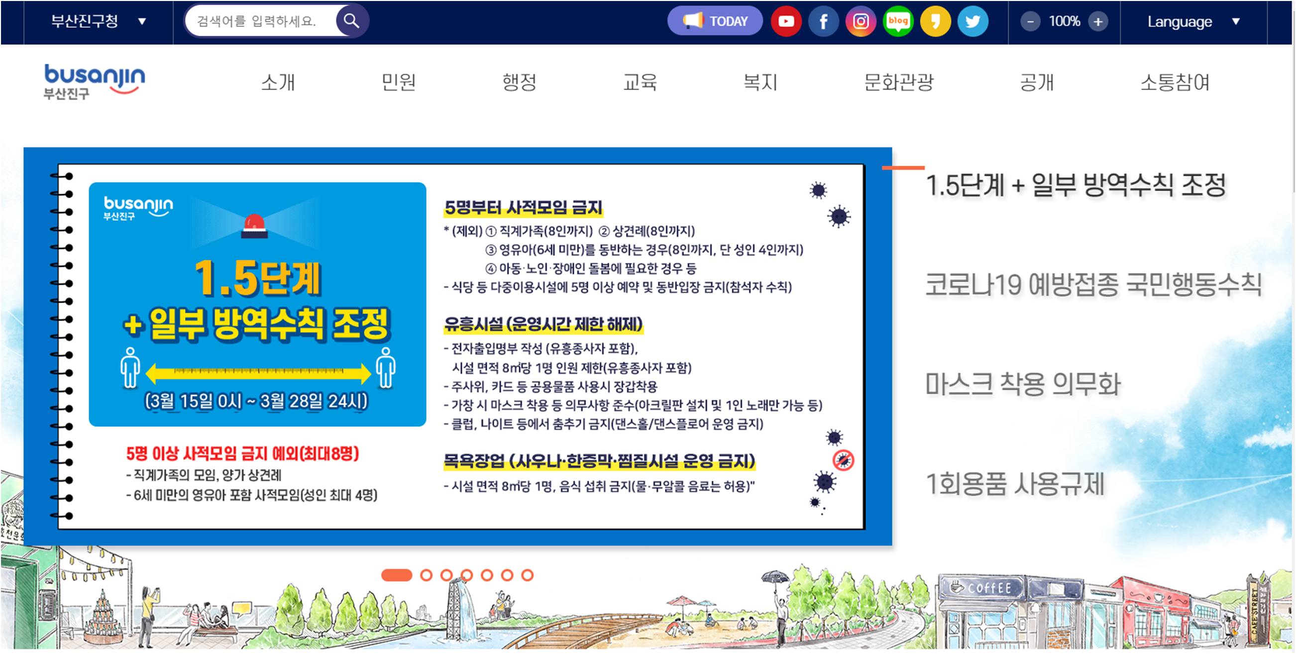Open the YouTube channel icon
Screen dimensions: 1296x654
tap(786, 21)
